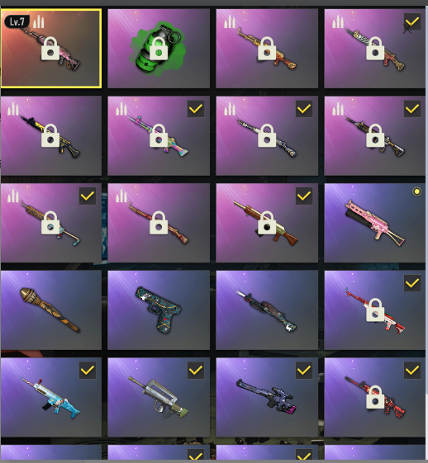This screenshot has height=463, width=428.
Task: Select the dark shotgun with splatter skin
Action: 267,310
